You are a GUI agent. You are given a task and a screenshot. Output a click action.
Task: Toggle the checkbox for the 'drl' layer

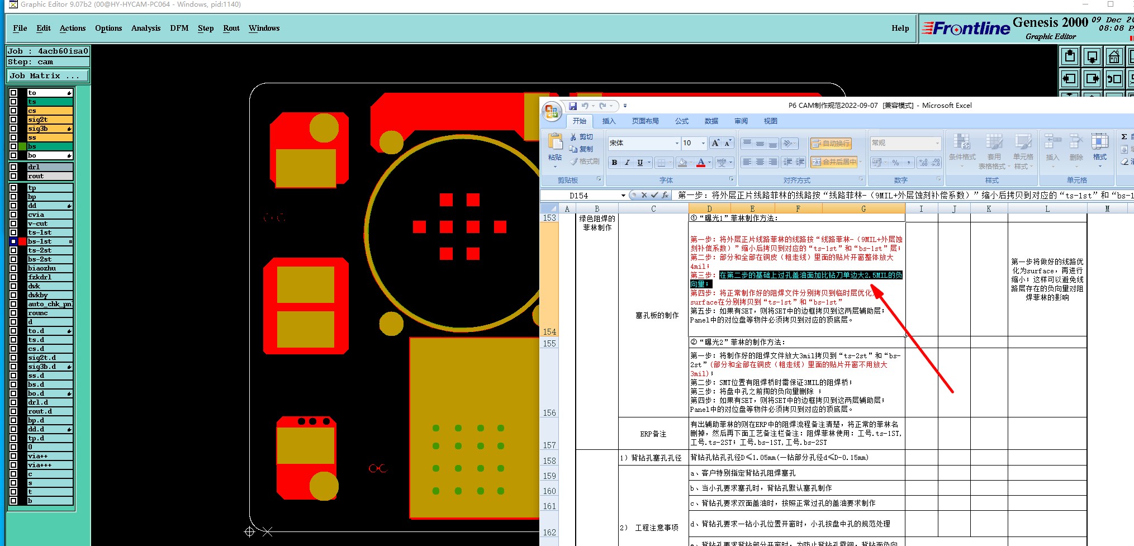[13, 167]
